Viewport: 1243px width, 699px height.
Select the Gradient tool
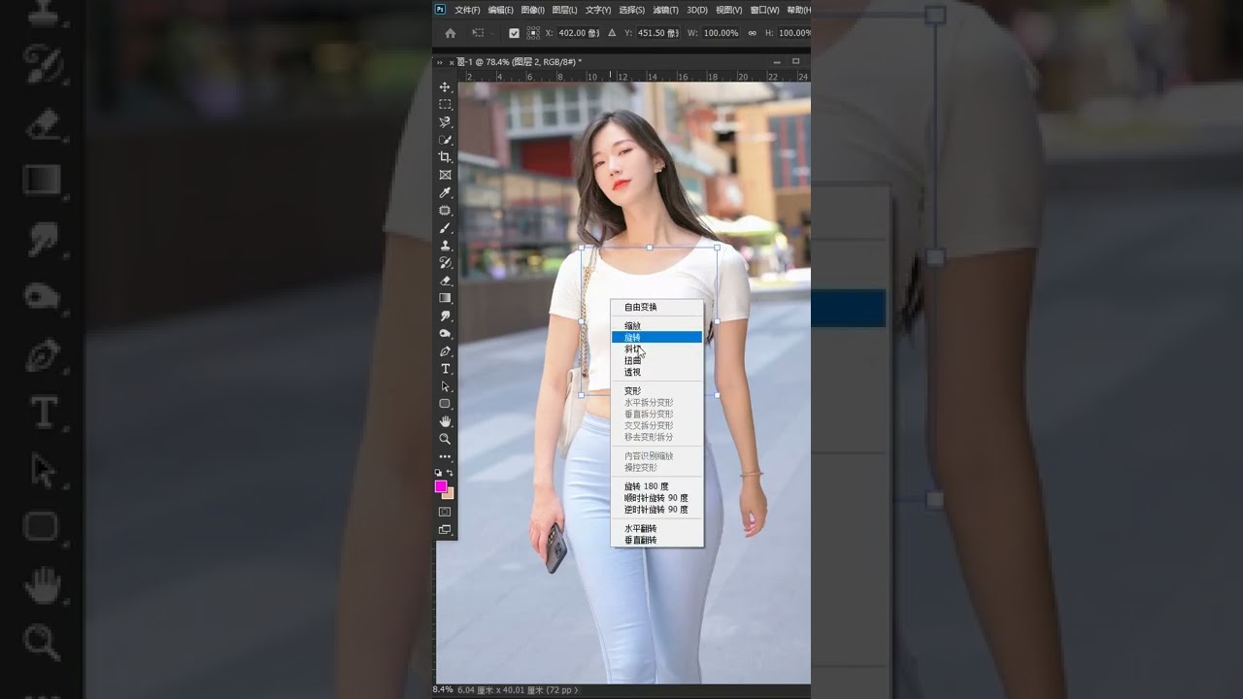pos(445,298)
